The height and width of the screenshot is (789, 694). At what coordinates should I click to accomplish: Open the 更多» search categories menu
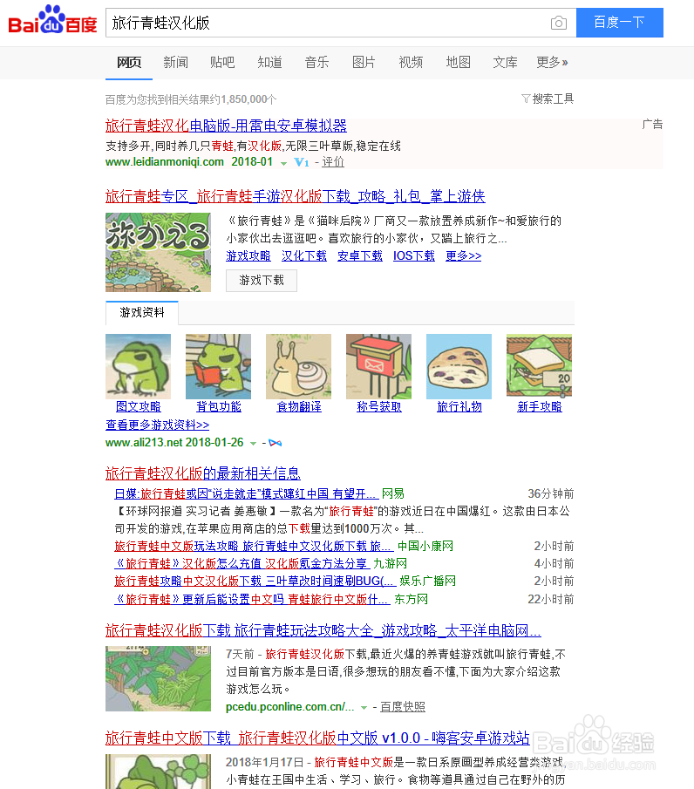tap(552, 63)
